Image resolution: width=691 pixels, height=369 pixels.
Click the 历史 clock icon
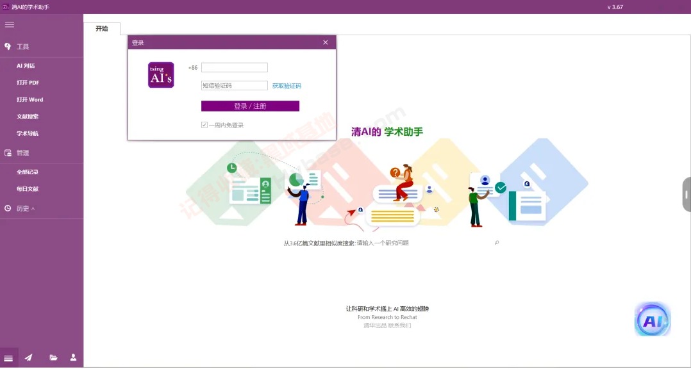tap(8, 208)
